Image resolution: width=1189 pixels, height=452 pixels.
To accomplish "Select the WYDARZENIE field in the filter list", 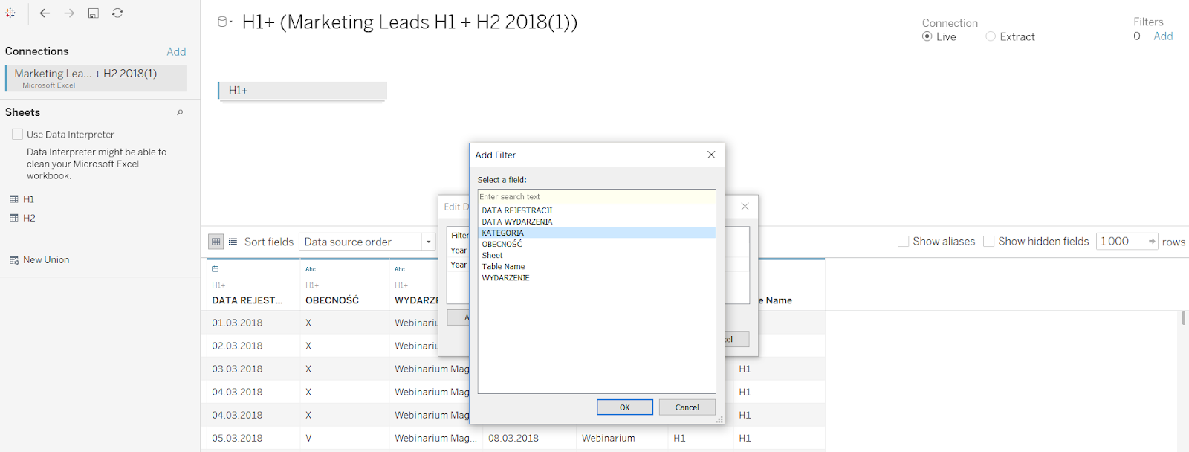I will click(505, 278).
